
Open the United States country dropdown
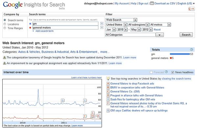[116, 25]
